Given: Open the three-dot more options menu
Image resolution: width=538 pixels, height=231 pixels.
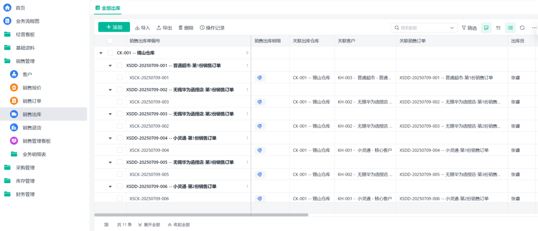Looking at the screenshot, I should [x=534, y=28].
